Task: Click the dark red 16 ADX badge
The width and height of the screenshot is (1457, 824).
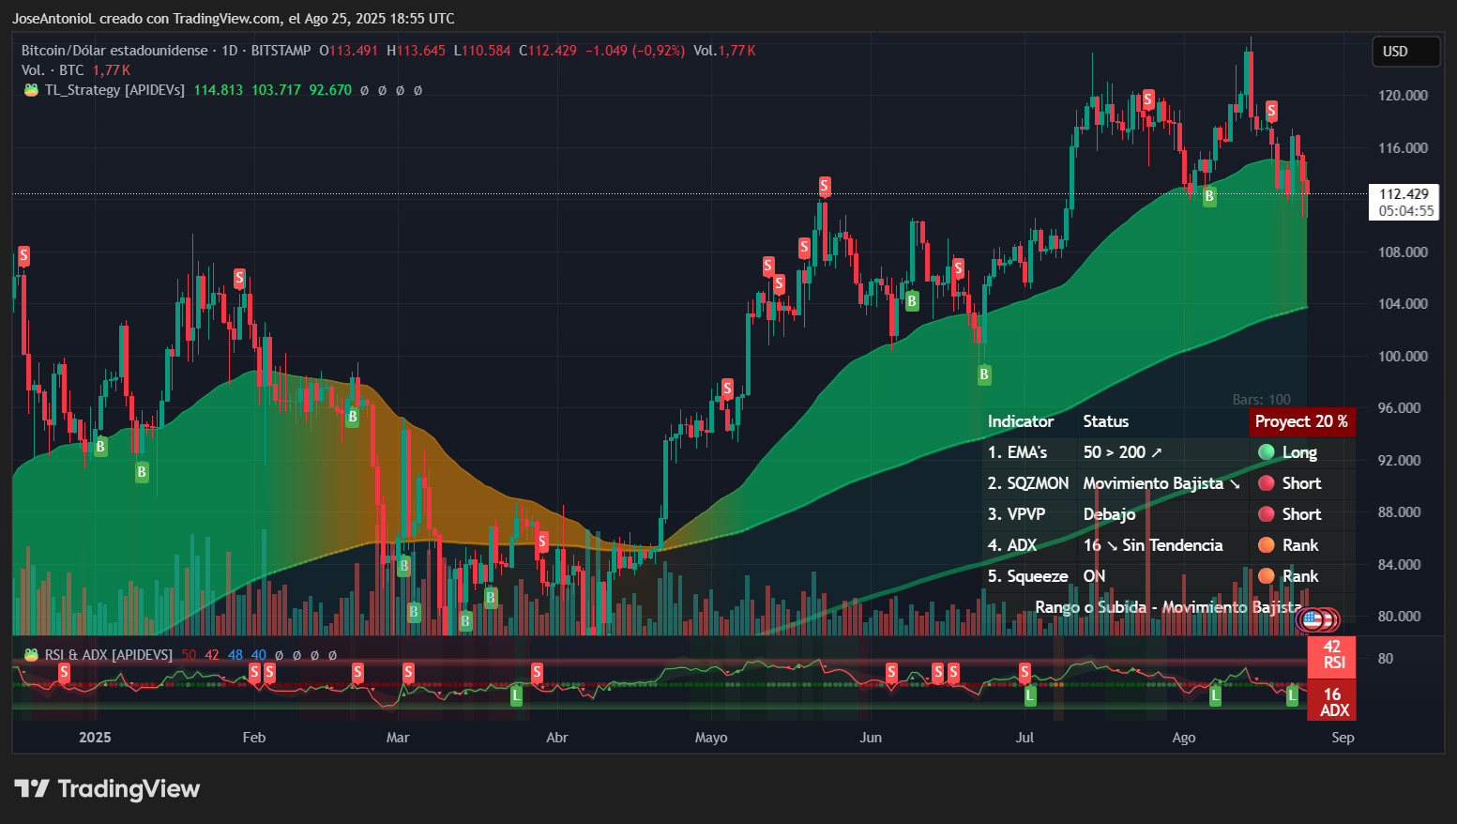Action: click(x=1332, y=702)
